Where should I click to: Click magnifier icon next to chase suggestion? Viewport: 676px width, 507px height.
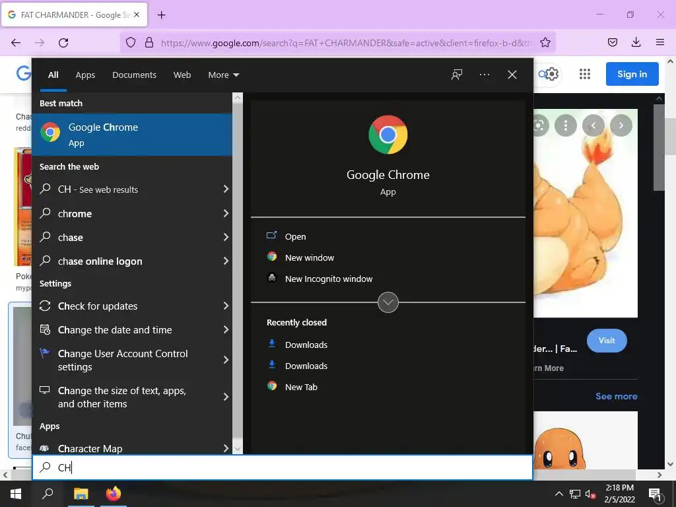46,237
